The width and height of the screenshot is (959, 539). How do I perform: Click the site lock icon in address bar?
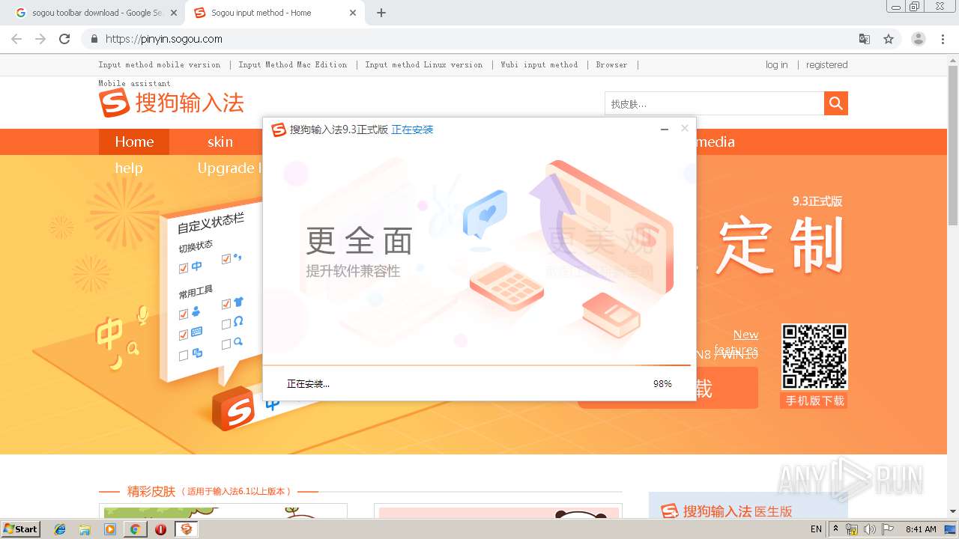94,39
